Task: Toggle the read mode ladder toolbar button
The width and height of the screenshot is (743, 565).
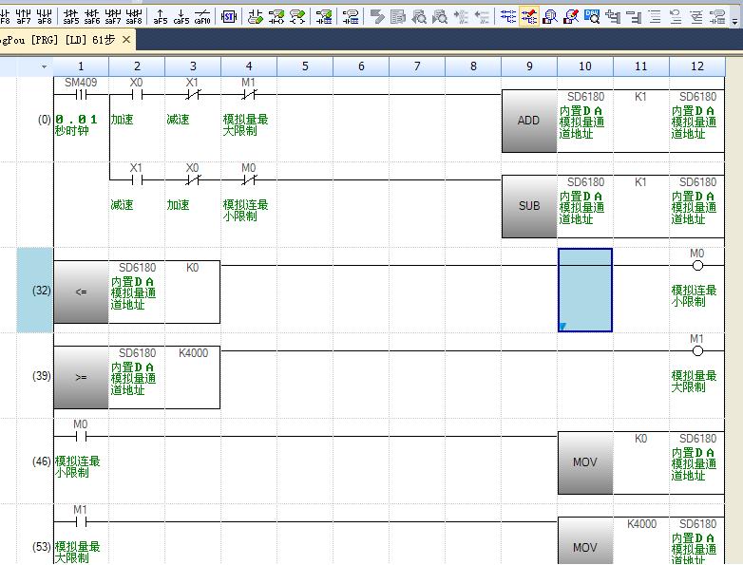Action: (508, 16)
